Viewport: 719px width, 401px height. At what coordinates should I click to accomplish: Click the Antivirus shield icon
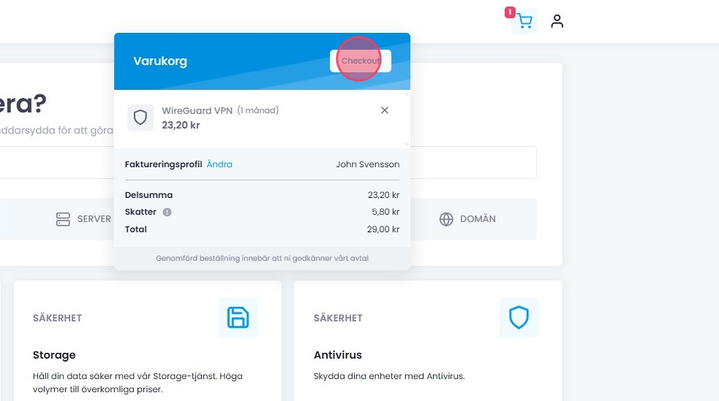[x=519, y=318]
